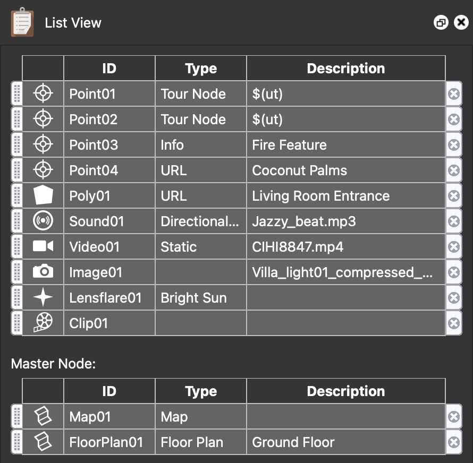This screenshot has height=463, width=473.
Task: Remove the FloorPlan01 entry
Action: pyautogui.click(x=453, y=442)
